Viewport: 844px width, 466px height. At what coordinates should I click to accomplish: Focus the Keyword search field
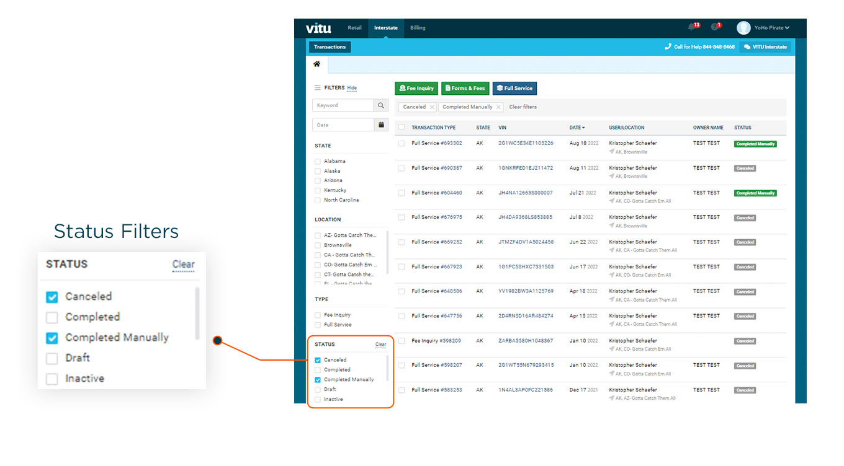tap(343, 105)
